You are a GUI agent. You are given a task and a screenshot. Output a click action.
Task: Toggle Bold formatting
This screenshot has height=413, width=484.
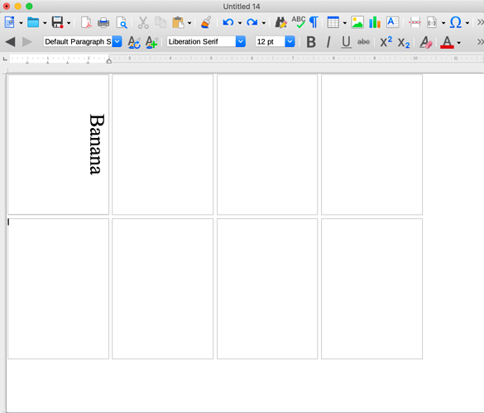(311, 42)
